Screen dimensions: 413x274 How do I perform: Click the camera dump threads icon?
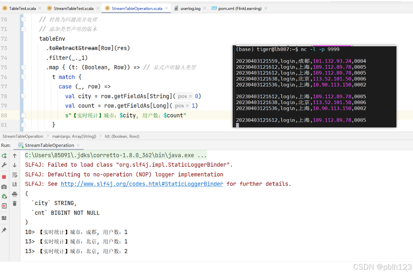click(x=4, y=187)
